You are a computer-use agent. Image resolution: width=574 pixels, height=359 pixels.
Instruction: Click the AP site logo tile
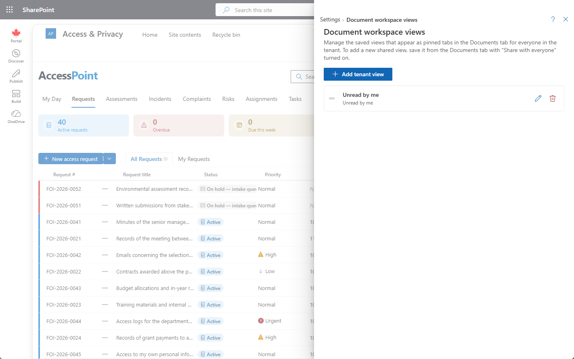coord(51,34)
